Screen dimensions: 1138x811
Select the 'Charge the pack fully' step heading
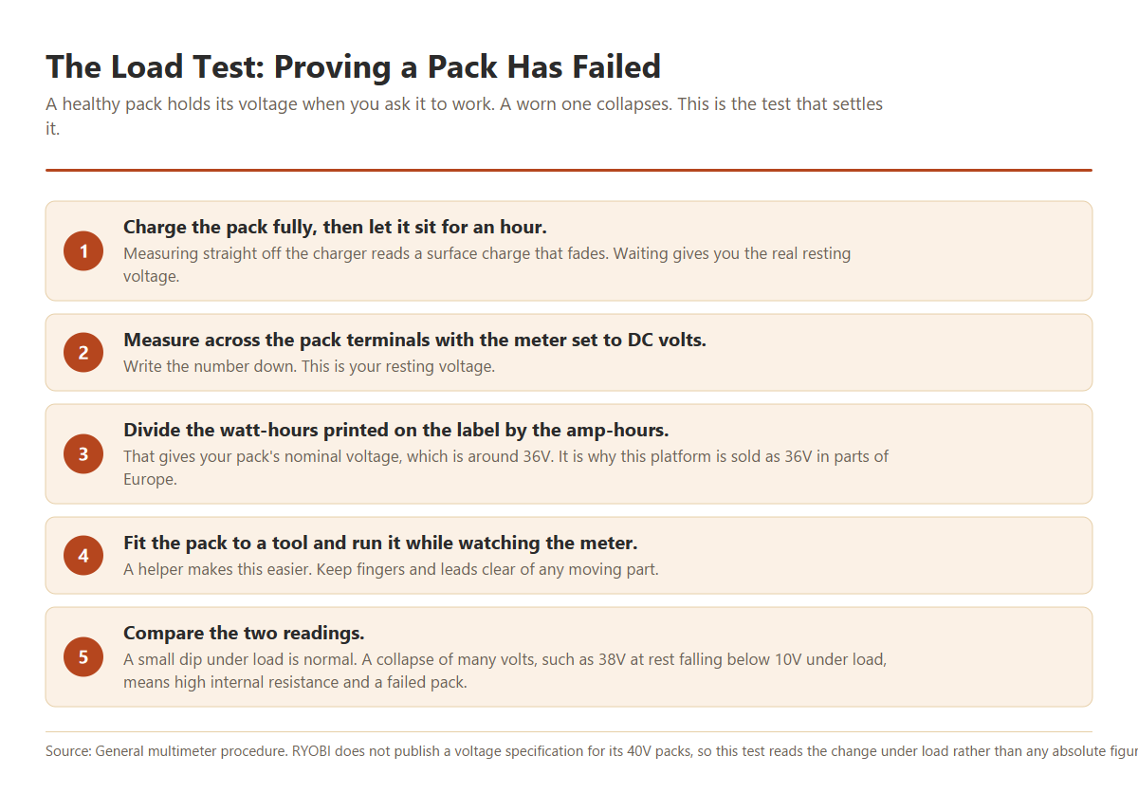(335, 228)
